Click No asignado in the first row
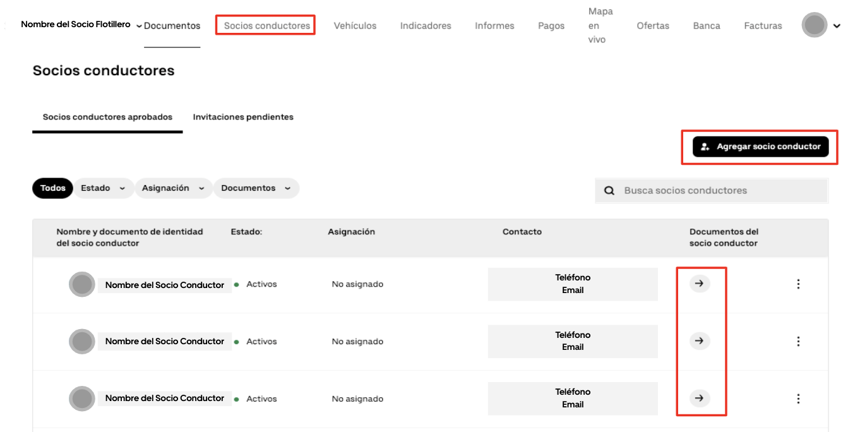 [357, 284]
